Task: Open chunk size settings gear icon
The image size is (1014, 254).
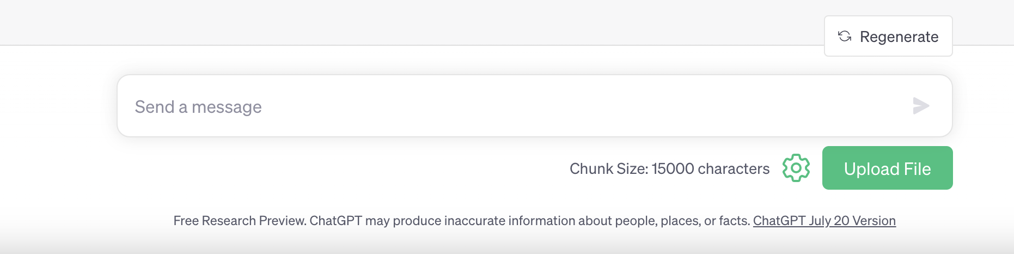Action: [796, 168]
